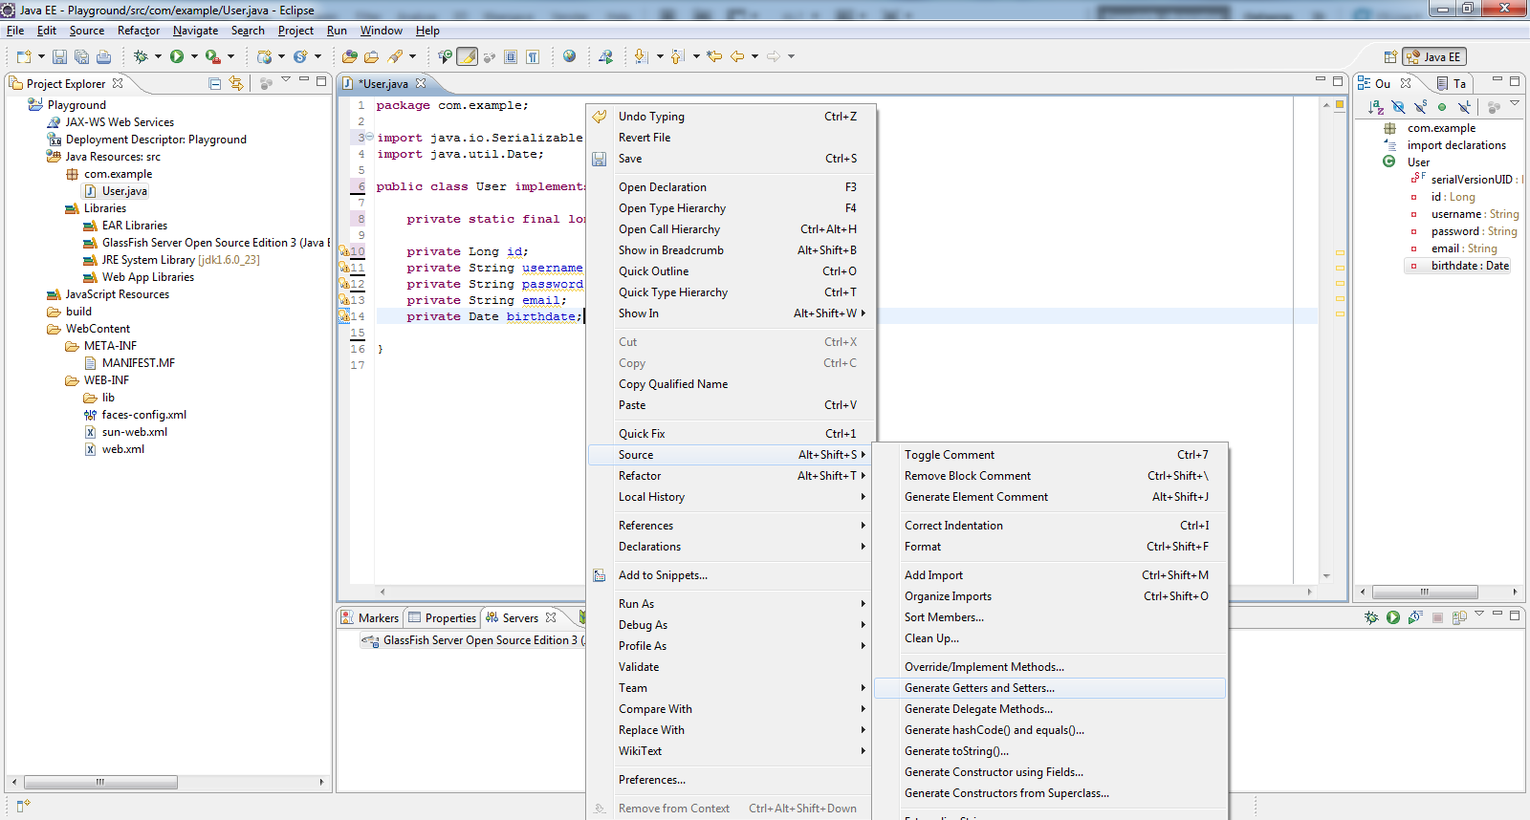The image size is (1530, 820).
Task: Sort Outline members alphabetically
Action: 1376,107
